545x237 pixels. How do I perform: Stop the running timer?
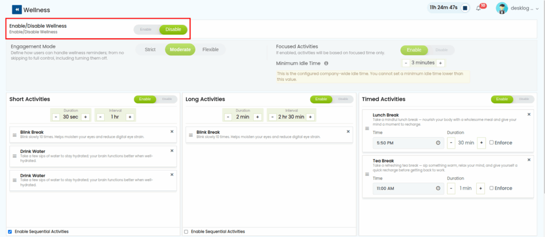click(x=465, y=8)
